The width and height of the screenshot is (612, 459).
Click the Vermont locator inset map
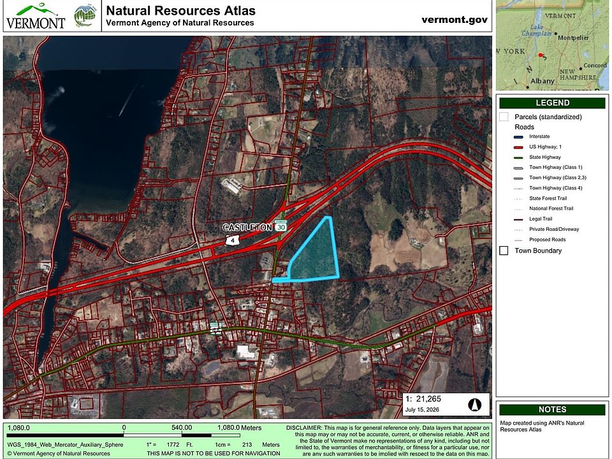552,45
